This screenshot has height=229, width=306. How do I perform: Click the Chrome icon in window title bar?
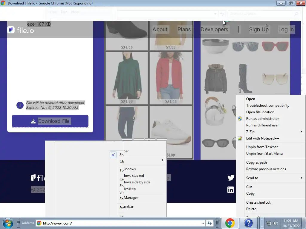(x=3, y=3)
